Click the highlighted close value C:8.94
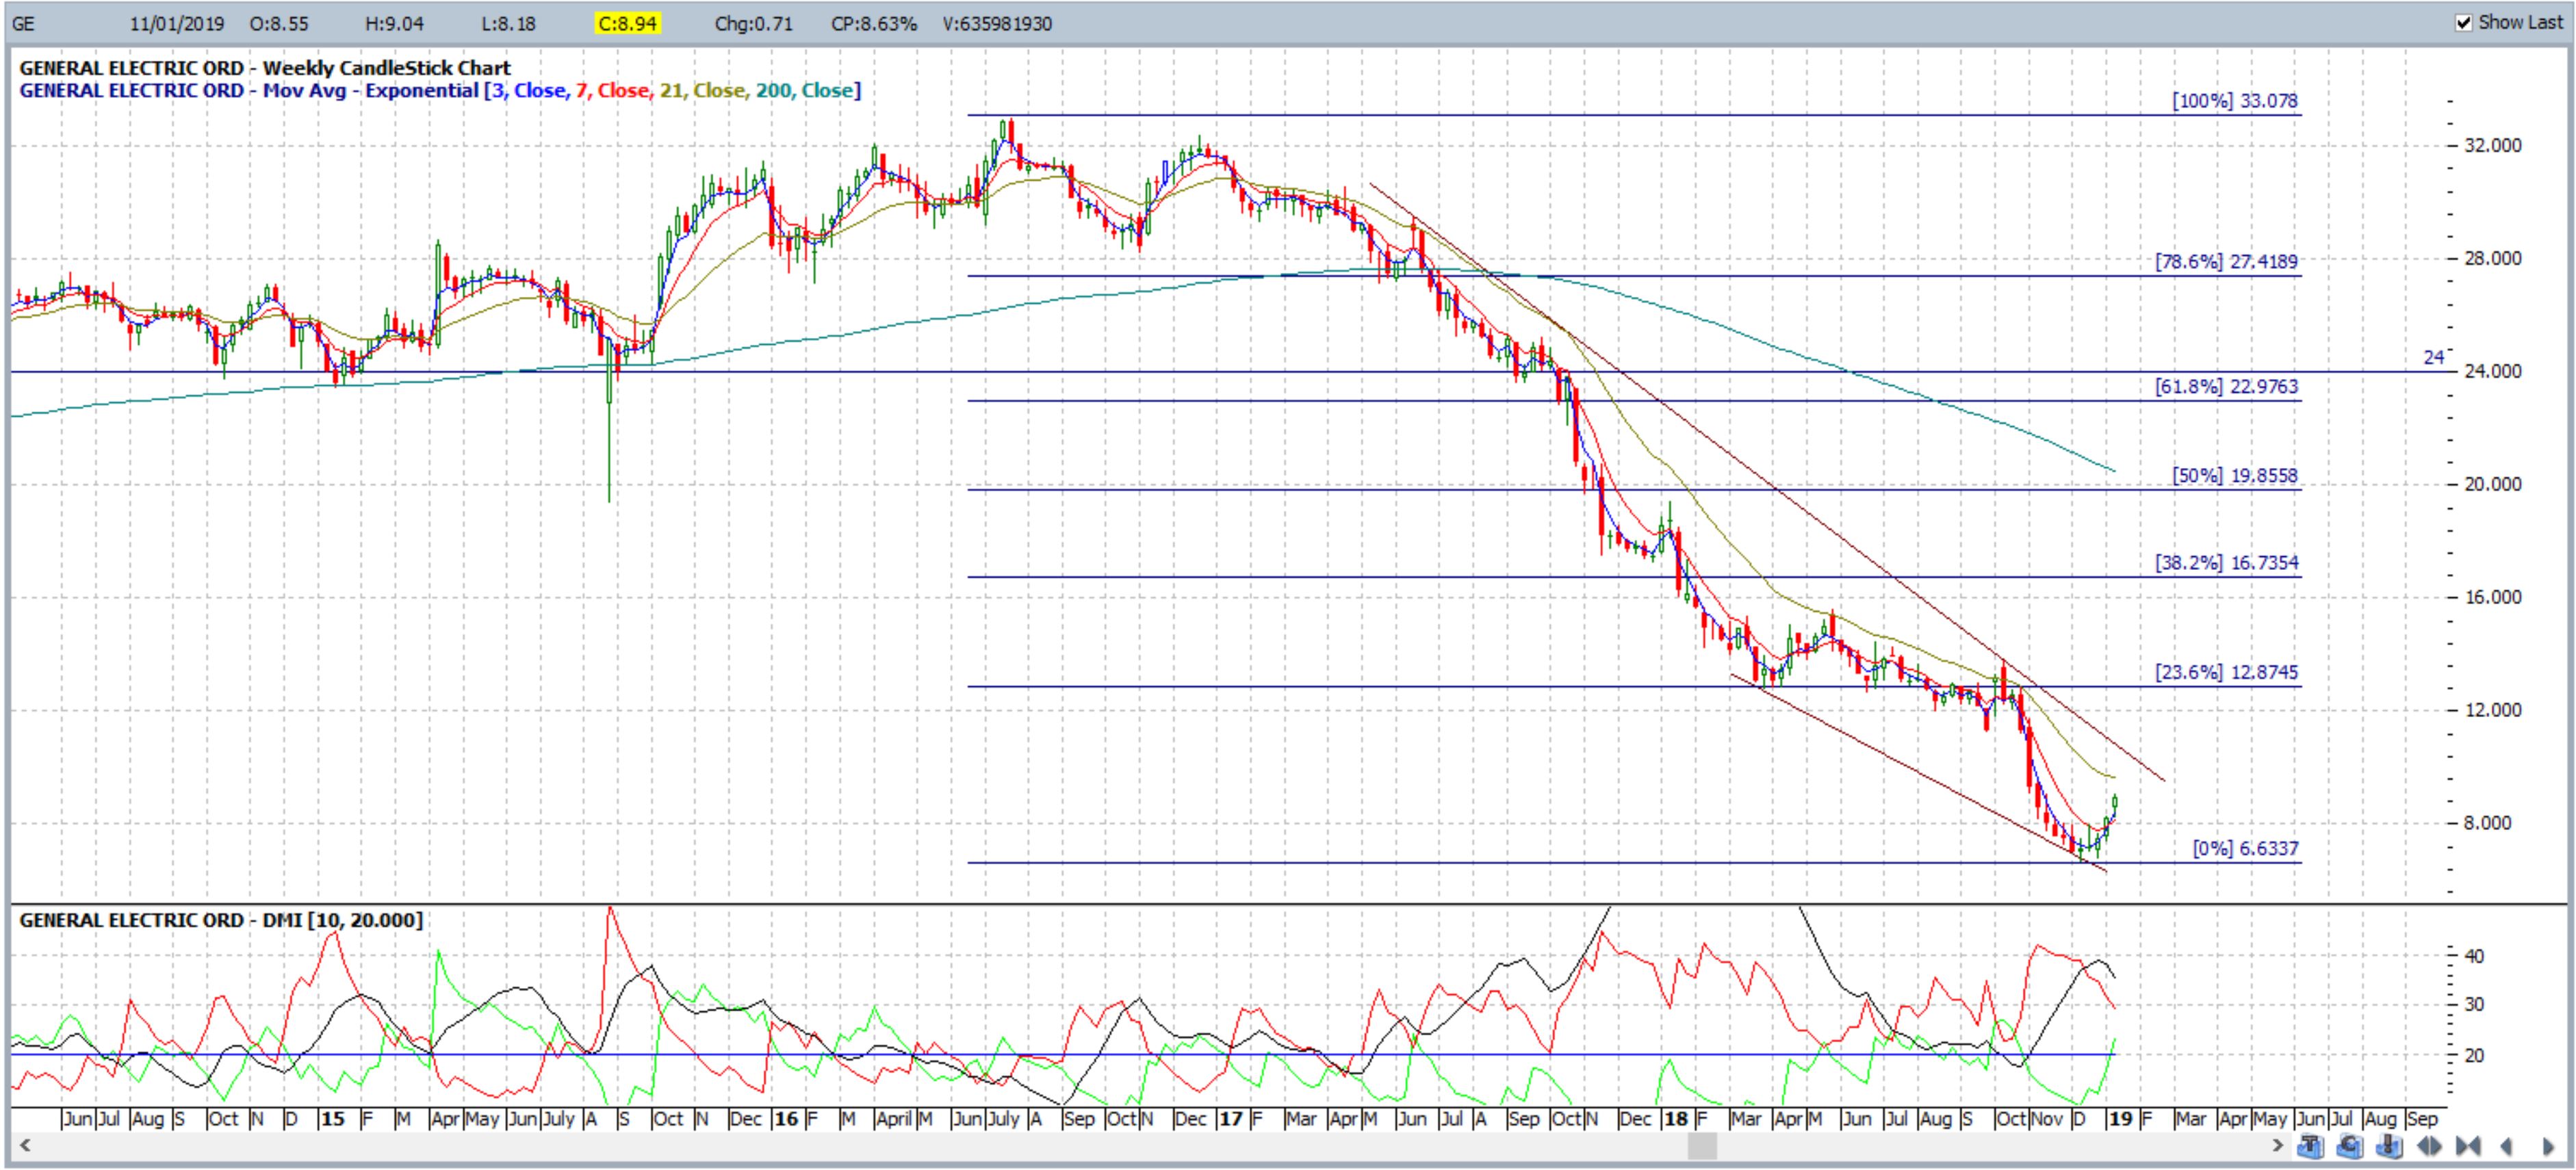This screenshot has width=2576, height=1170. pos(628,23)
